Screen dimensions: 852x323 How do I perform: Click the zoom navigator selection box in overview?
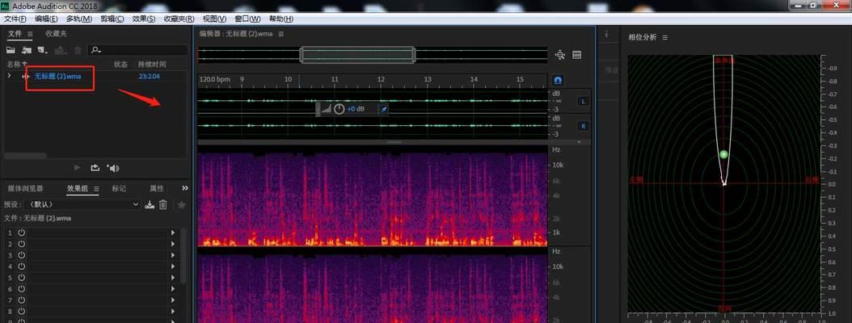tap(358, 55)
